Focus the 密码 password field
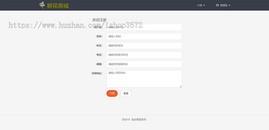This screenshot has height=130, width=269. tap(144, 36)
